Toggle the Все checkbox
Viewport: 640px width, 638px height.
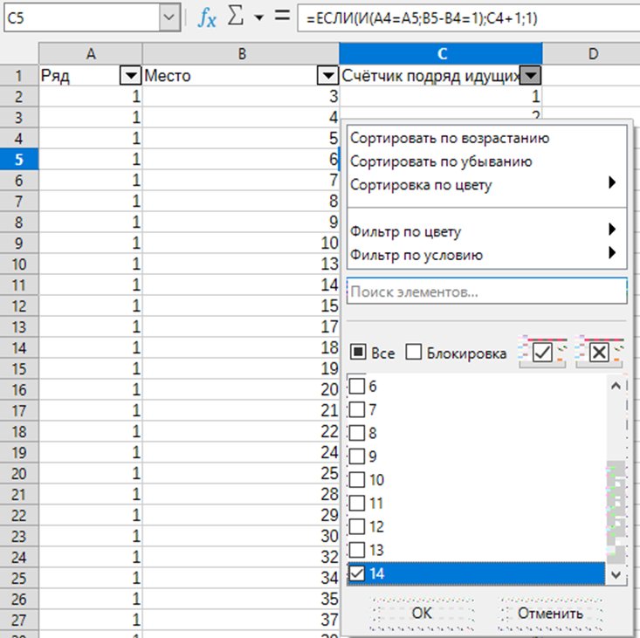click(358, 353)
